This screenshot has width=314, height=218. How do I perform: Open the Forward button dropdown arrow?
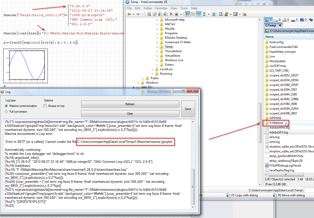[x=142, y=14]
